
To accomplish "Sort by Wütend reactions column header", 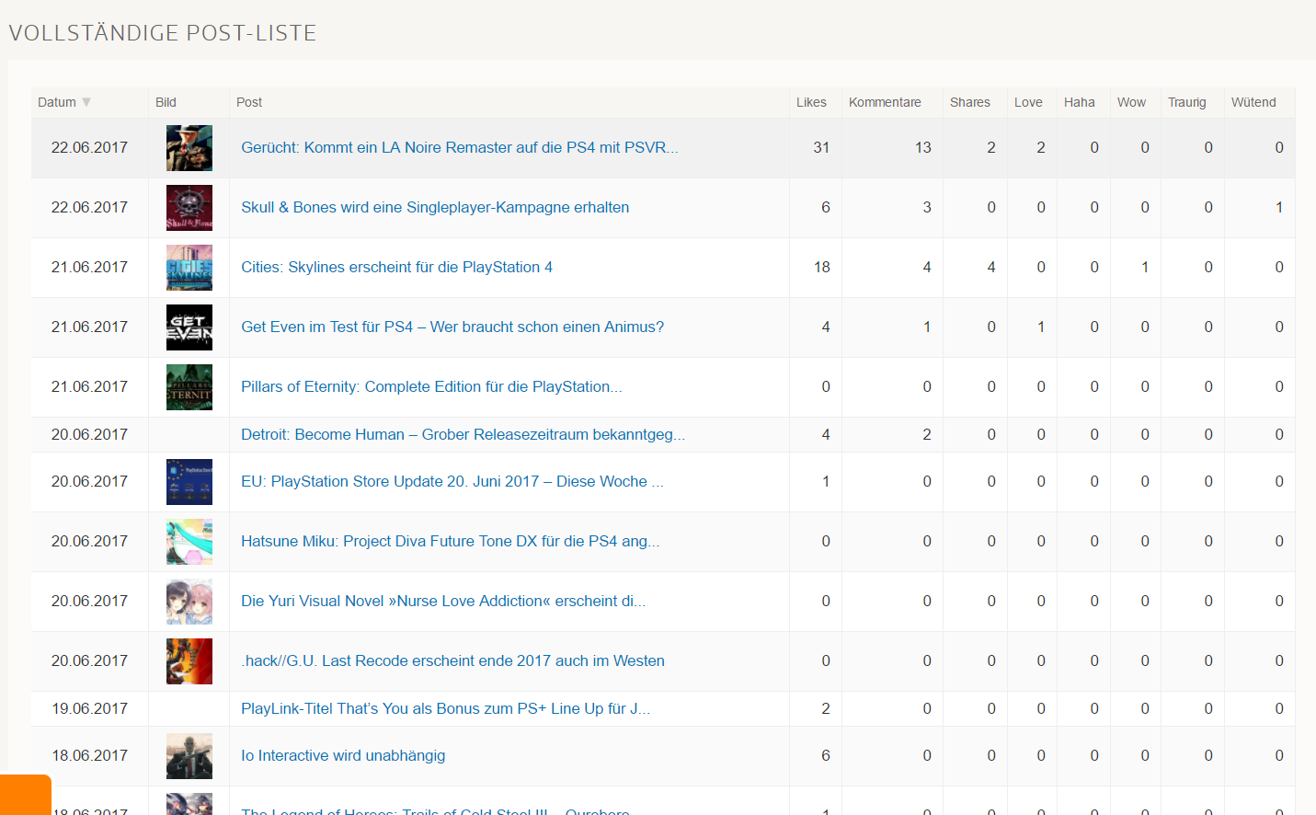I will pyautogui.click(x=1253, y=102).
